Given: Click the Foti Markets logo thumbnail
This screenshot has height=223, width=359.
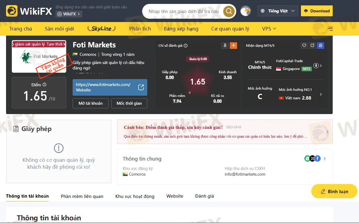Looking at the screenshot, I should pyautogui.click(x=39, y=57).
